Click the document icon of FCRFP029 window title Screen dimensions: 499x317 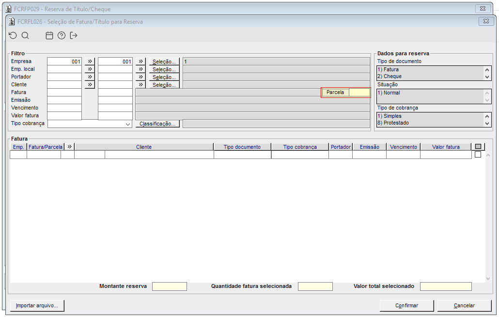pyautogui.click(x=8, y=9)
